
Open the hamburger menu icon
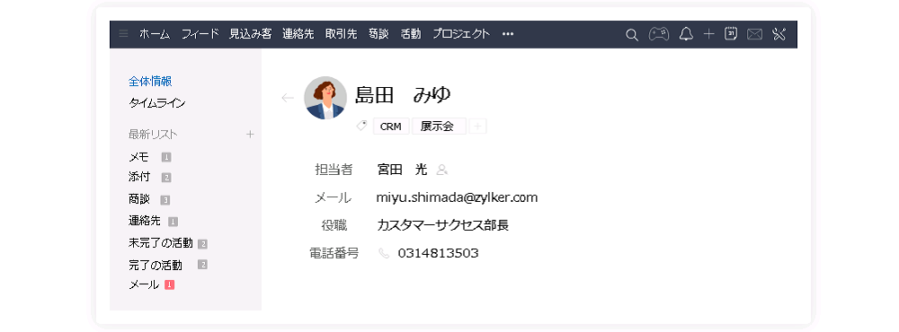pyautogui.click(x=123, y=34)
